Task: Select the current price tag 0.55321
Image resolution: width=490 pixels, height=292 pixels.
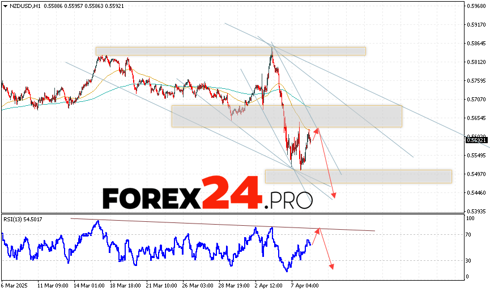Action: (x=478, y=139)
